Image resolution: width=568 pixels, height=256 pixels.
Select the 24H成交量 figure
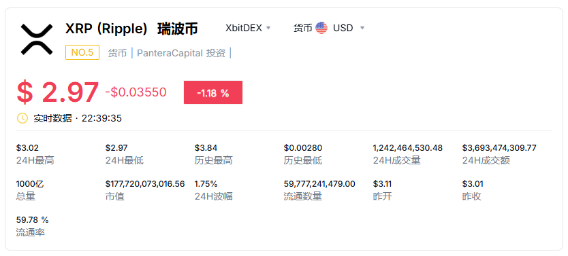[407, 147]
